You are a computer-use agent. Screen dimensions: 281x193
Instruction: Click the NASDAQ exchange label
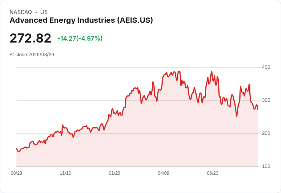coord(21,12)
